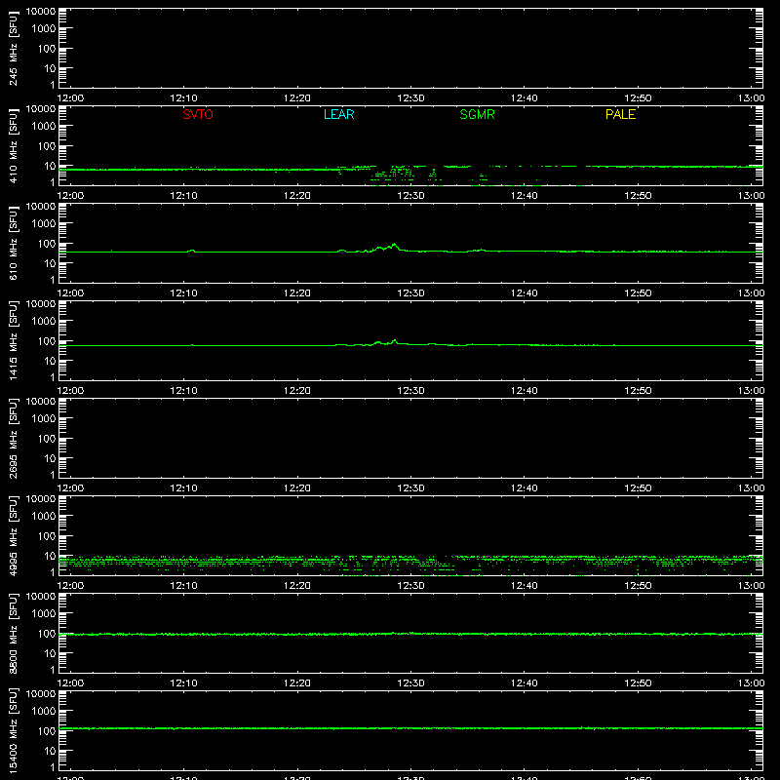780x780 pixels.
Task: Select the 410 MHz [SFU] axis title
Action: click(14, 145)
